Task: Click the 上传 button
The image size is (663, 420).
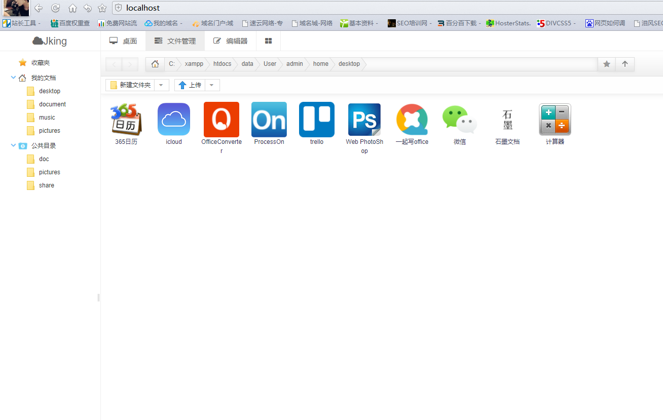Action: [x=190, y=85]
